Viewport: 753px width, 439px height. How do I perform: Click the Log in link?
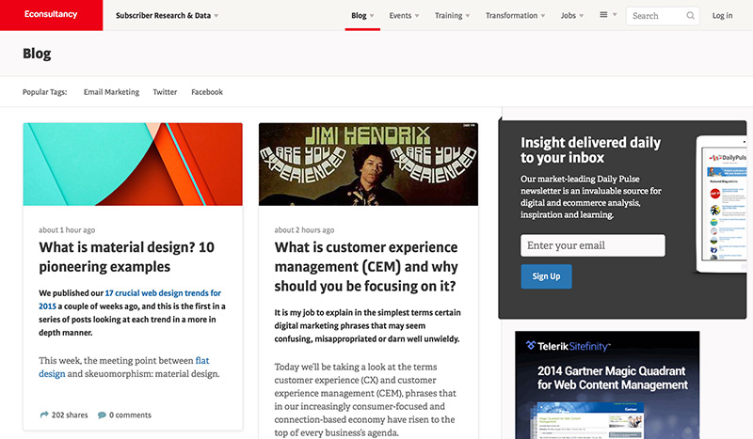click(722, 15)
